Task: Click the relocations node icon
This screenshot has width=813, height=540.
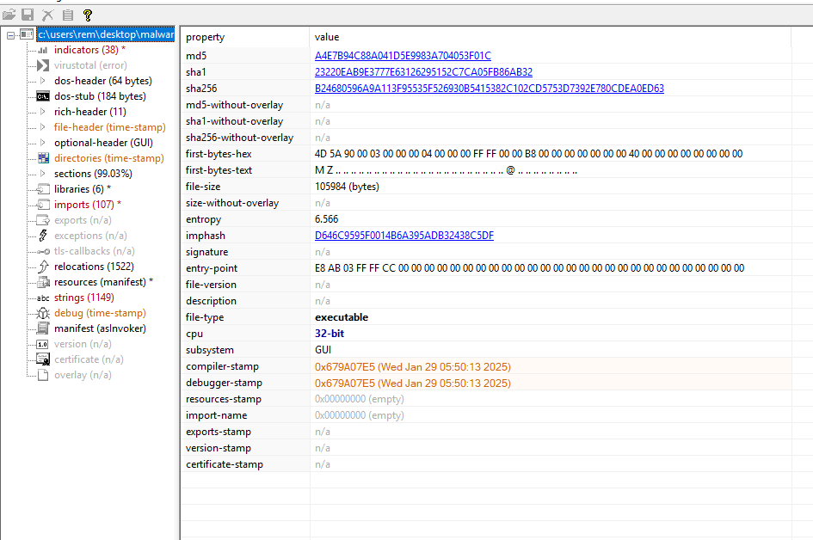Action: click(x=44, y=267)
